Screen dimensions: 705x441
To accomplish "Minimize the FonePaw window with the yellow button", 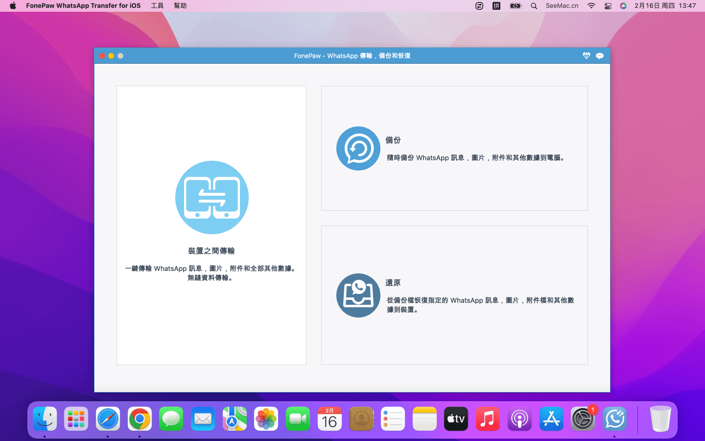I will 111,56.
